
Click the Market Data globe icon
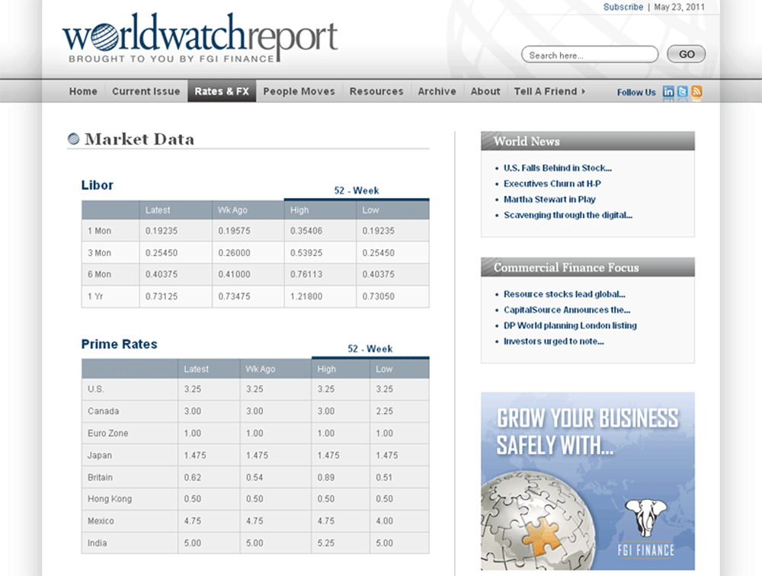coord(73,139)
